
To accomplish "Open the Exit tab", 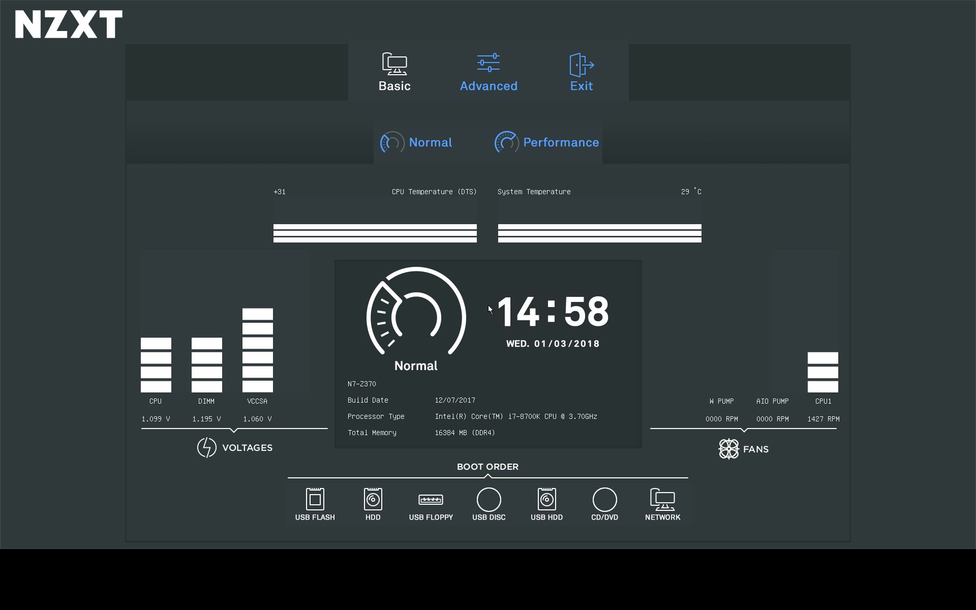I will [x=581, y=73].
